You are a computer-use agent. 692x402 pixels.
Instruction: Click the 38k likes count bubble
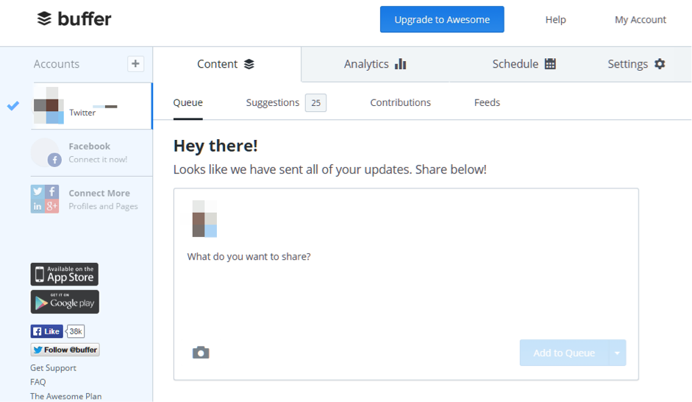coord(76,331)
